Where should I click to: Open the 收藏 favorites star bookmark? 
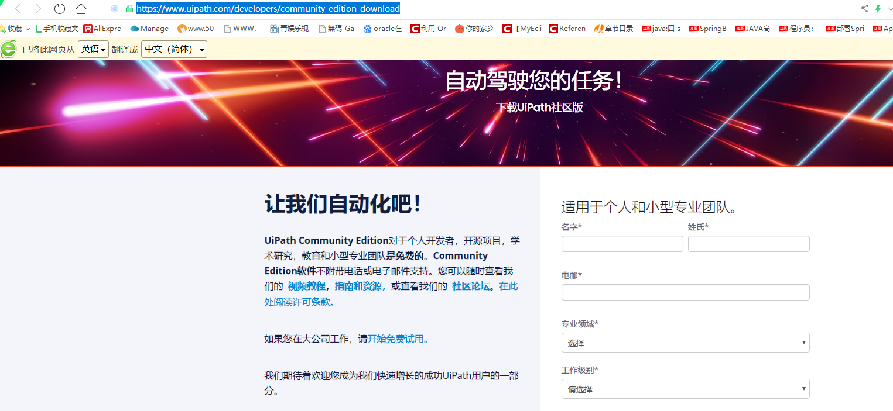pos(11,28)
